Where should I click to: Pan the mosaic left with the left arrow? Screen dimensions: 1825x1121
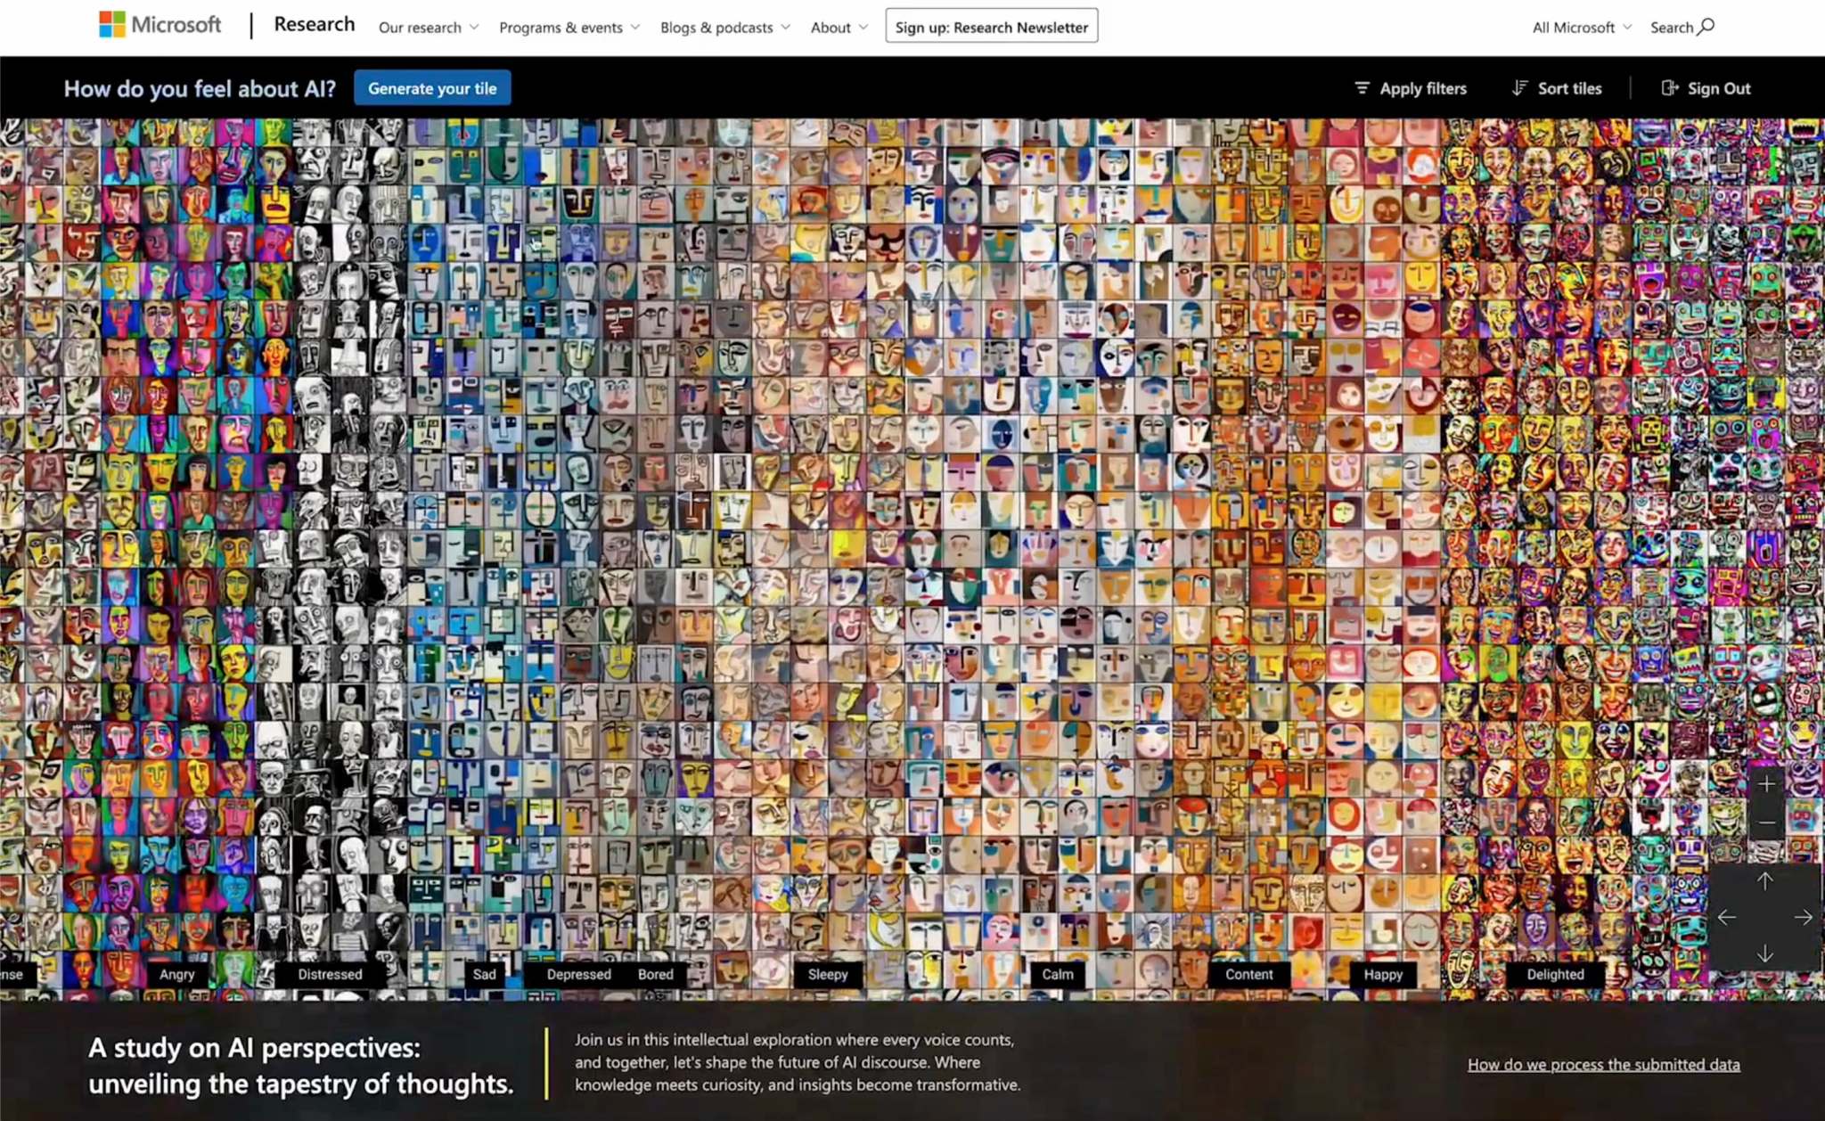click(x=1727, y=916)
